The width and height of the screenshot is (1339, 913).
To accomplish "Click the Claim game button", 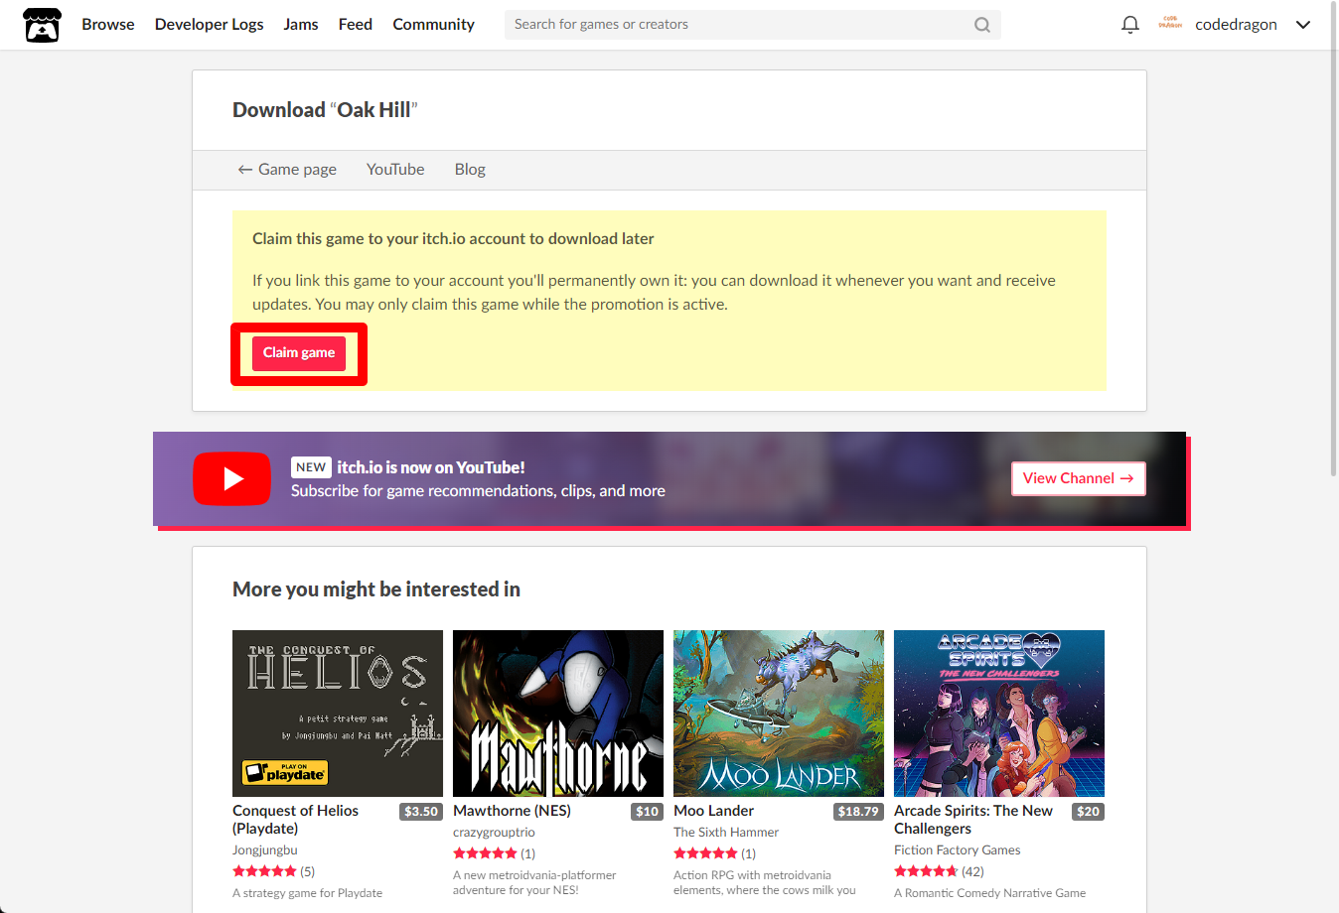I will click(299, 353).
